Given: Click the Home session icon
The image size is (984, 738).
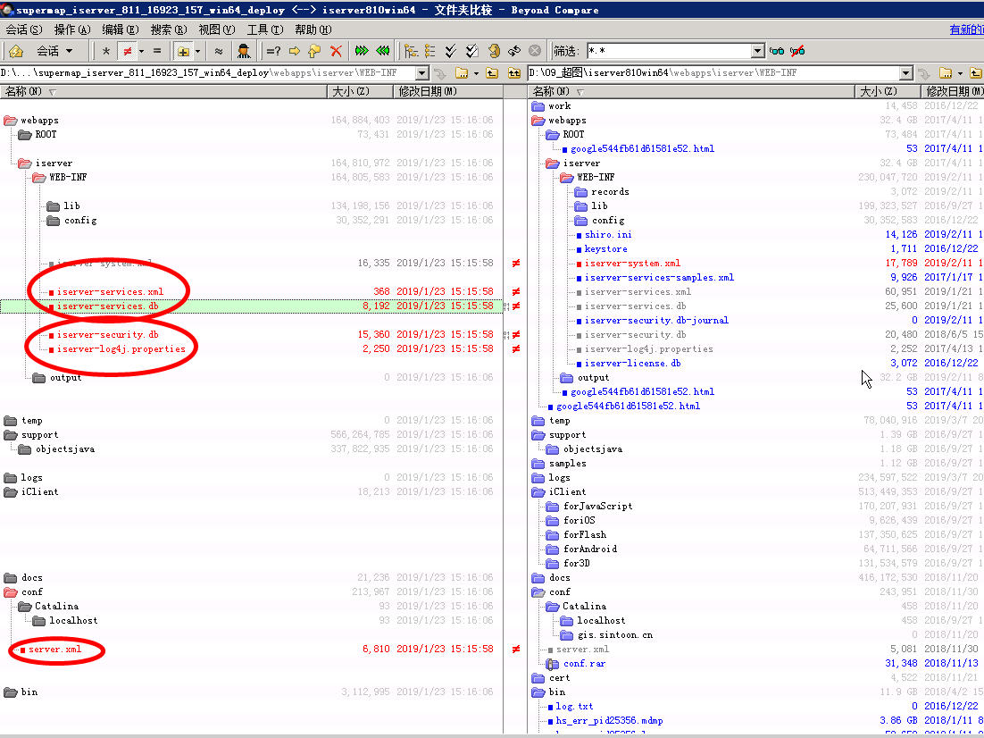Looking at the screenshot, I should point(16,51).
